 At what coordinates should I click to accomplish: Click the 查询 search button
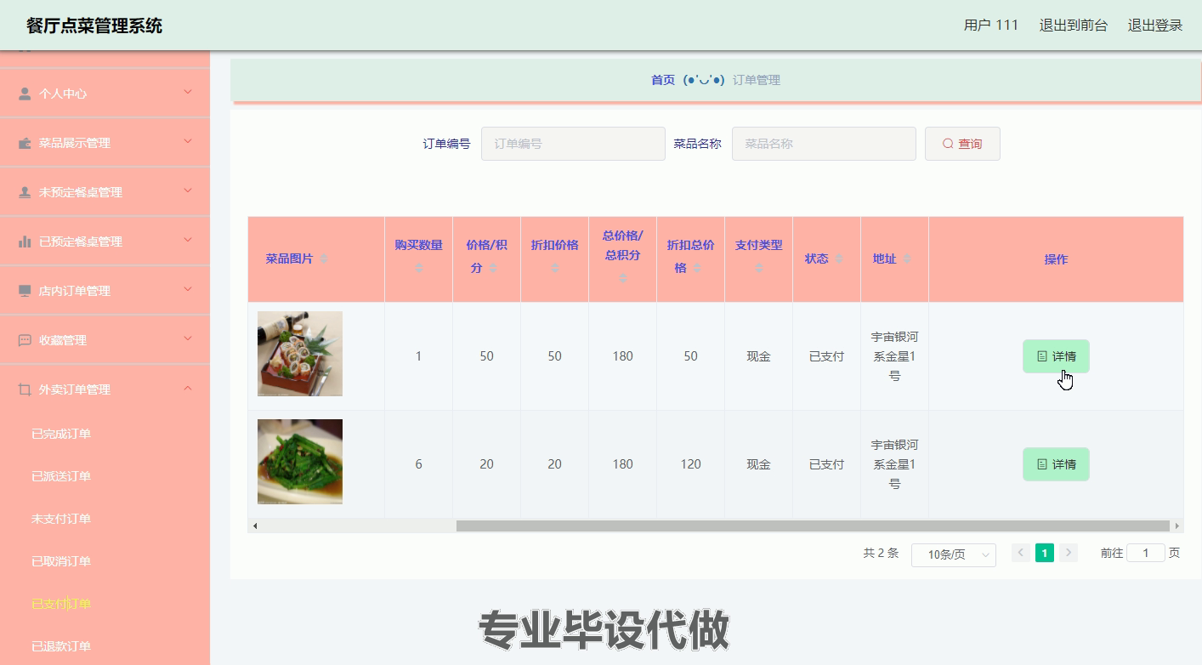962,144
